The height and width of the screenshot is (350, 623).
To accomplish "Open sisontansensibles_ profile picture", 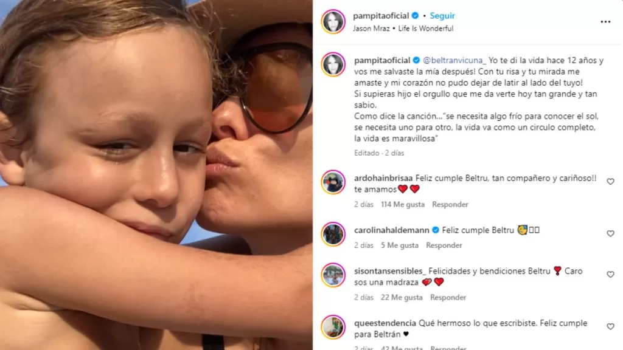I will pos(333,275).
